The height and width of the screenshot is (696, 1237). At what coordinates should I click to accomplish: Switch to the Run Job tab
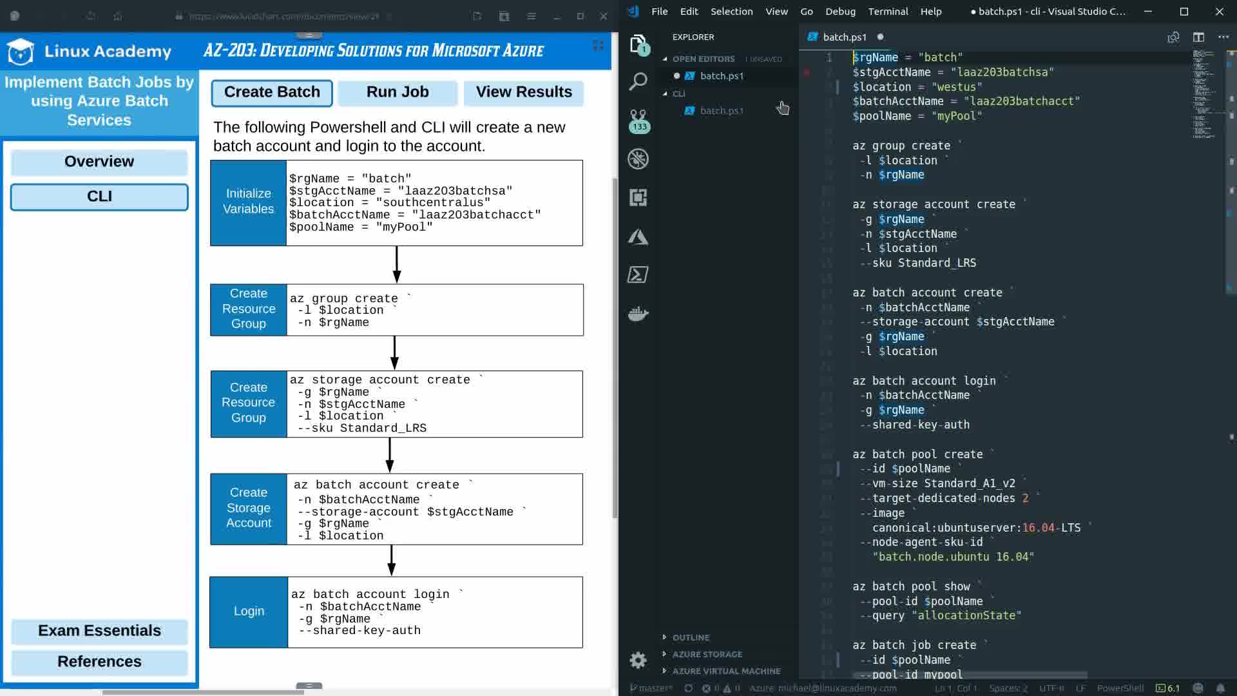pos(398,92)
